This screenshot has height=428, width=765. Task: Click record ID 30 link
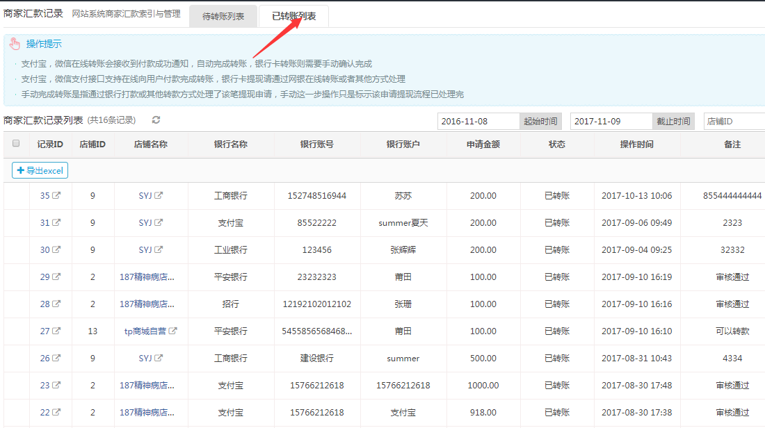45,250
